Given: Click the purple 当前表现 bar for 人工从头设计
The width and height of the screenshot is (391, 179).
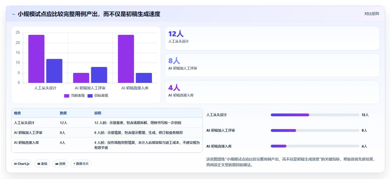Looking at the screenshot, I should tap(36, 59).
